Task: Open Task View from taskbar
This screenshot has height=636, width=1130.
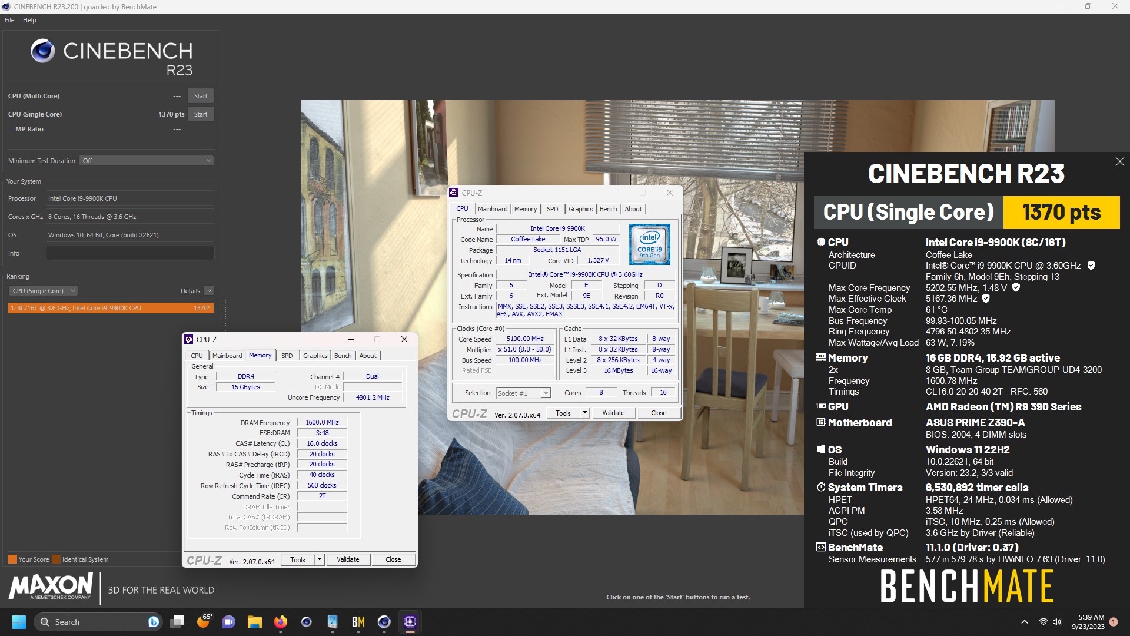Action: point(177,622)
